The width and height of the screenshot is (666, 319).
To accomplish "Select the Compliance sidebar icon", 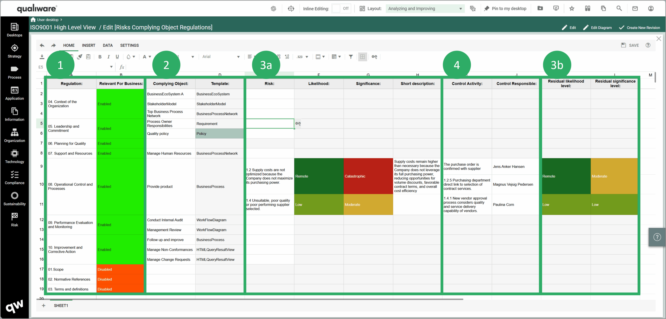I will pos(14,178).
